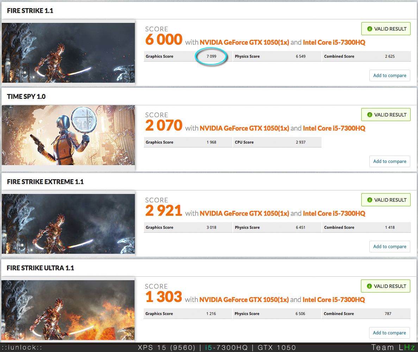Viewport: 418px width, 352px height.
Task: Click Time Spy graphics score 1 968
Action: (x=211, y=142)
